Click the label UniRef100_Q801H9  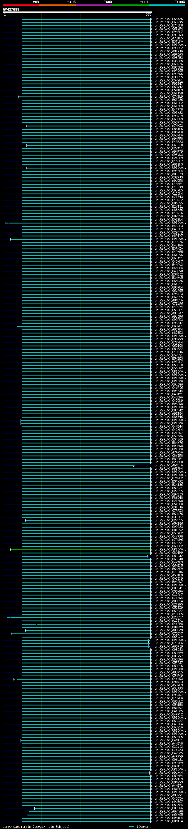point(169,553)
